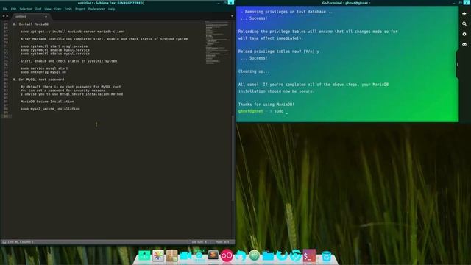Open terminal settings gear icon
471x265 pixels.
tap(464, 35)
